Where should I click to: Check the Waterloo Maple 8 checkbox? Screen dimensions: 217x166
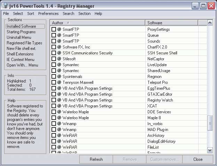tap(54, 117)
